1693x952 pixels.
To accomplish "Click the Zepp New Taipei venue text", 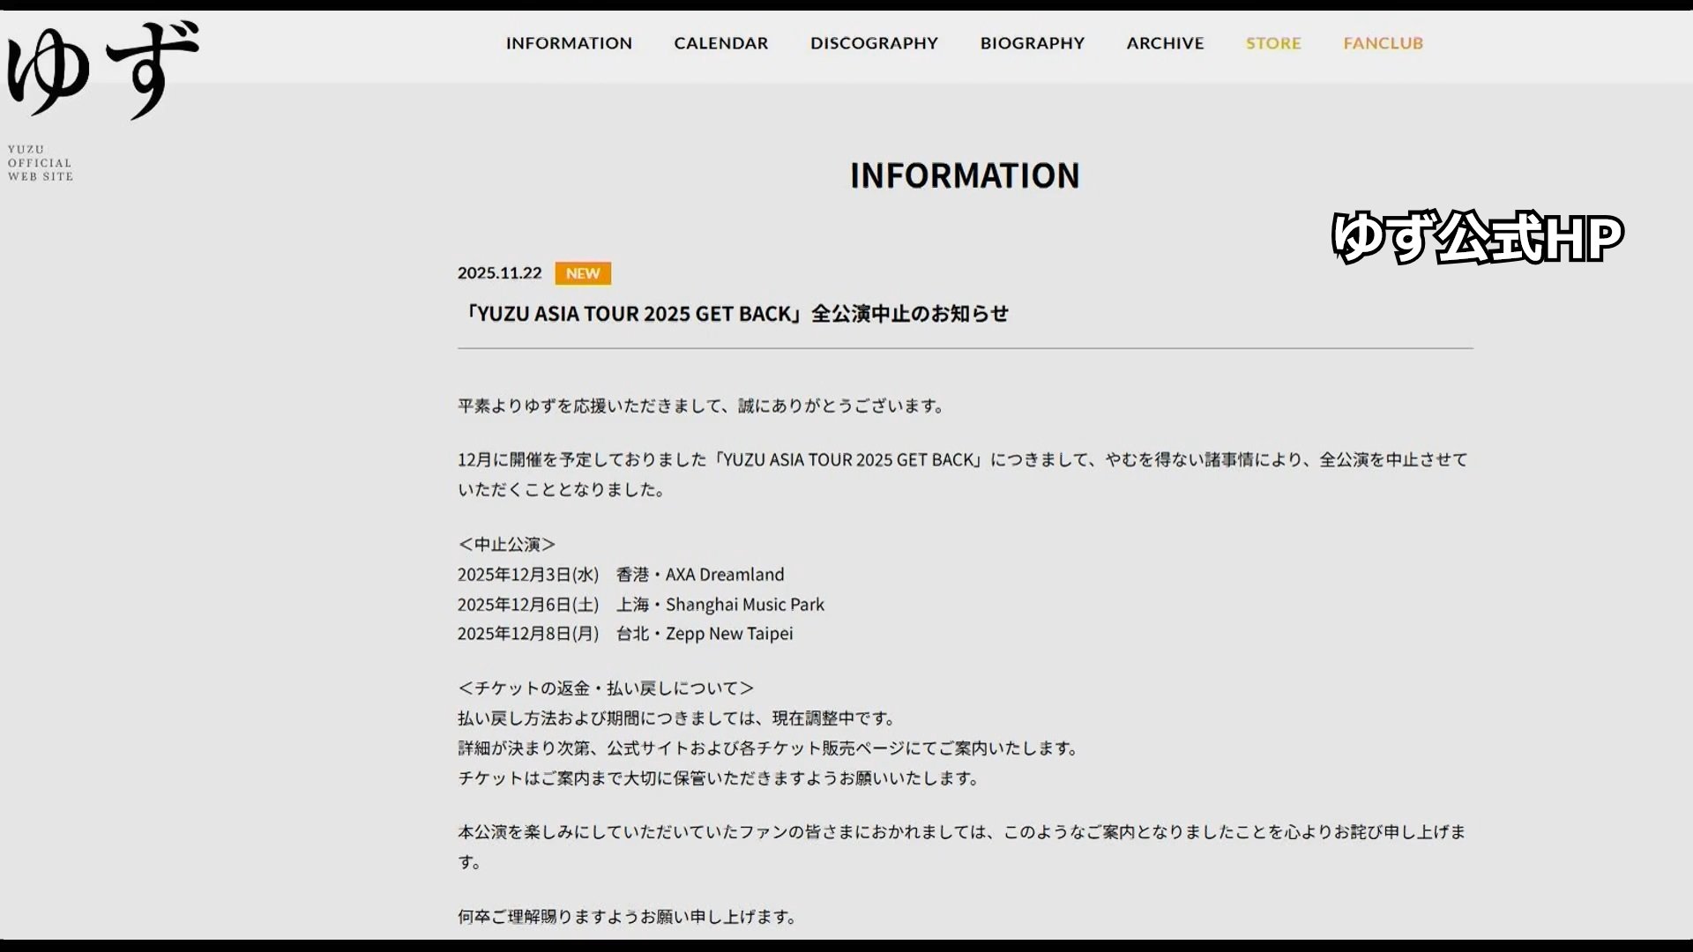I will 729,633.
